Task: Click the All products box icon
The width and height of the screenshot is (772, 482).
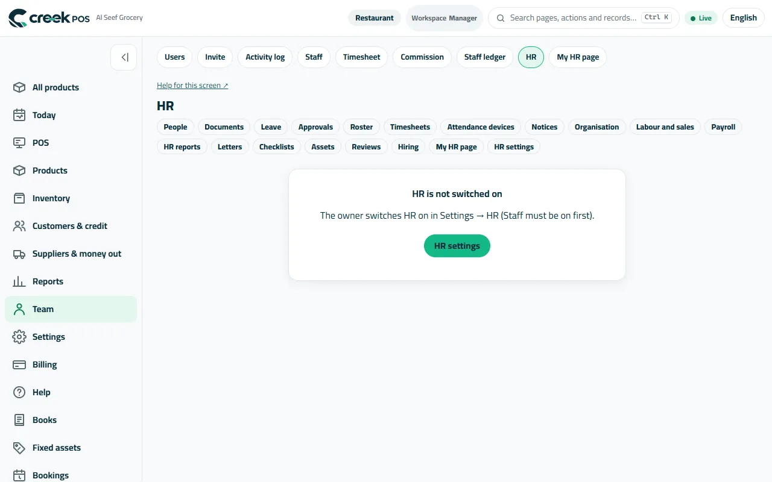Action: (x=19, y=87)
